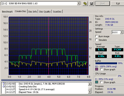This screenshot has height=96, width=124.
Task: Click the disc ID MKM 03RD30
Action: (112, 22)
